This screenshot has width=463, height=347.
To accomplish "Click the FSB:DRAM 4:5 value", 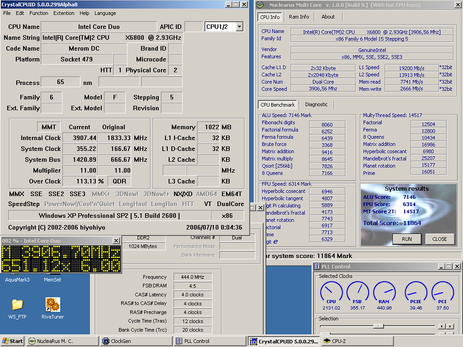I will coord(193,286).
